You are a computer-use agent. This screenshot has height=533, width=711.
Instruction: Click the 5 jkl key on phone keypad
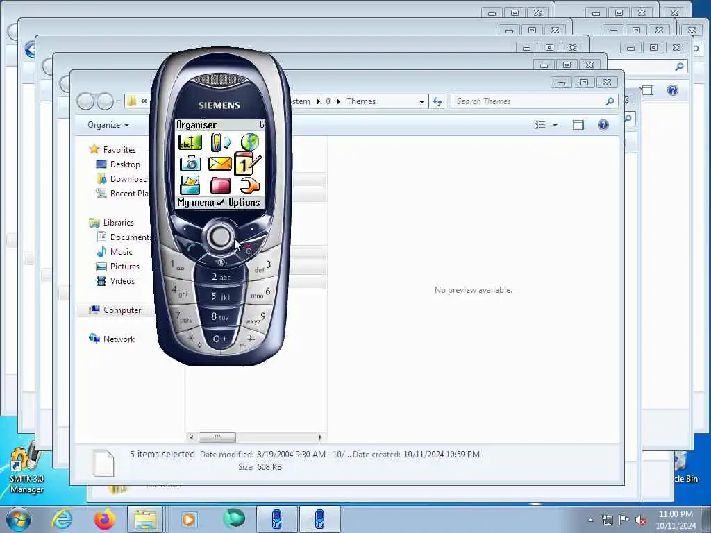pyautogui.click(x=220, y=297)
